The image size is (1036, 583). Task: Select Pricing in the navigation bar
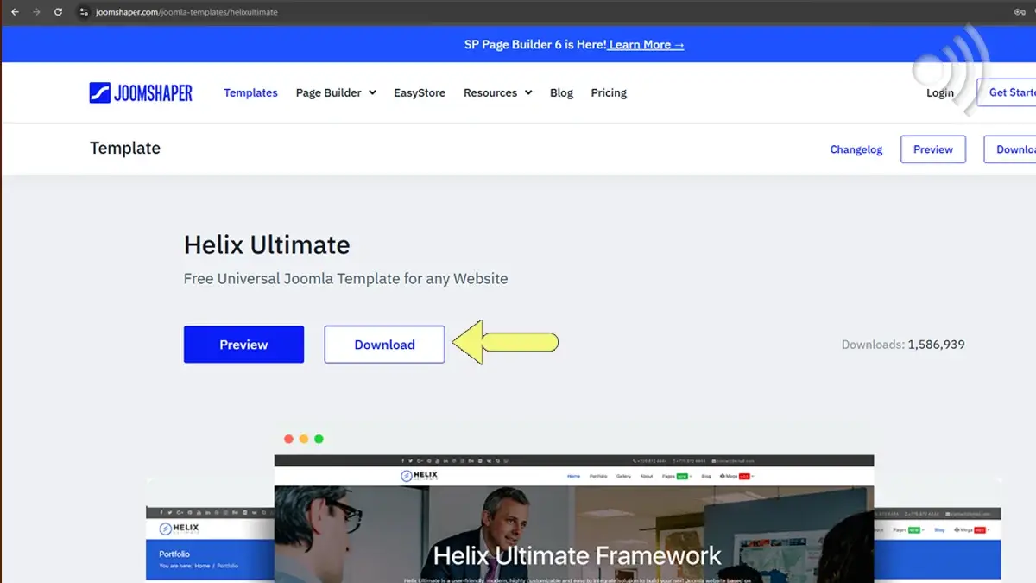[x=609, y=93]
